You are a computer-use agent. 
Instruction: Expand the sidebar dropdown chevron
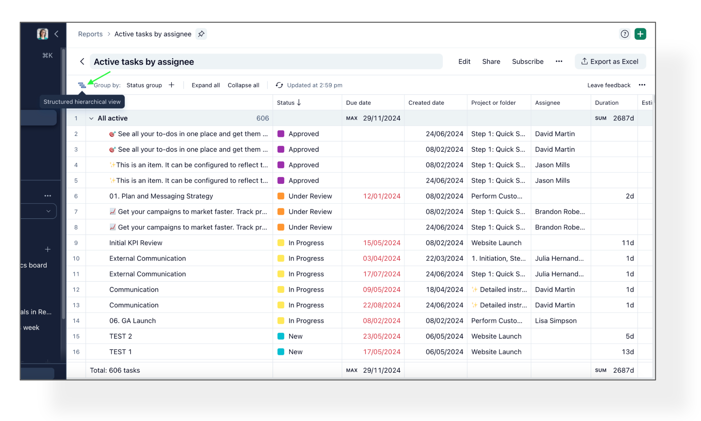pos(48,211)
